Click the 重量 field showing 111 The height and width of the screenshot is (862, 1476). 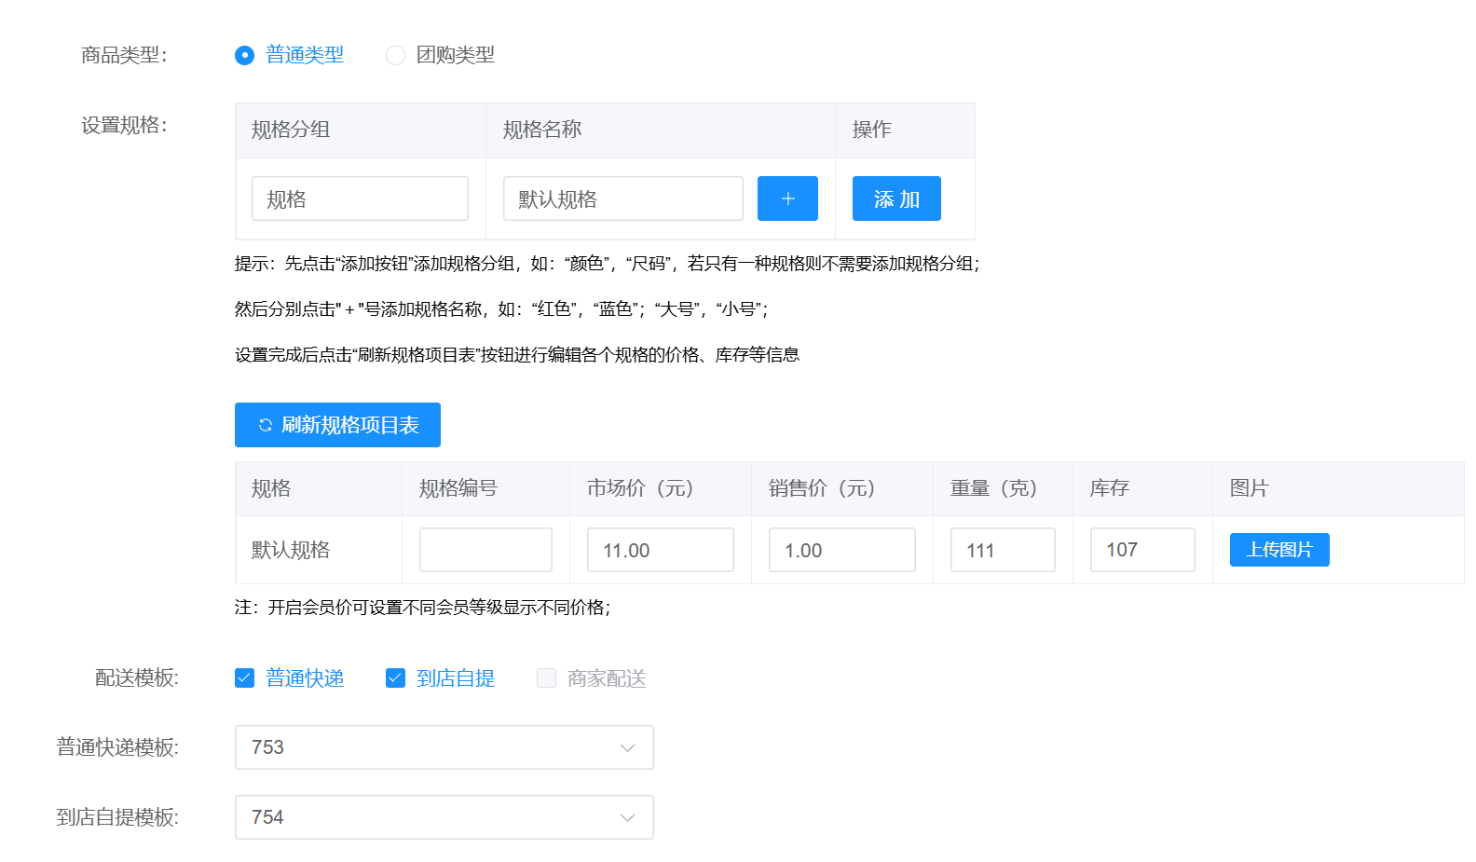pyautogui.click(x=1002, y=550)
